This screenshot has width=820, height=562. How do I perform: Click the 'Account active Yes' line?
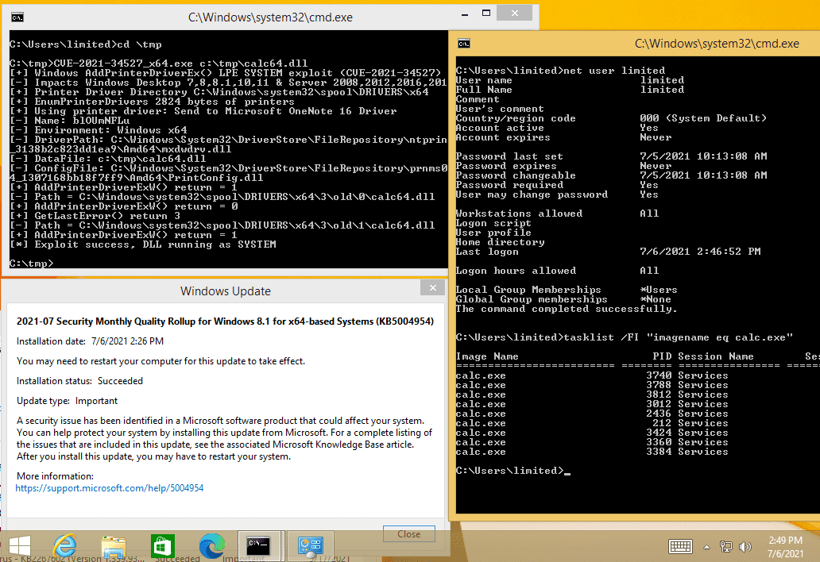[x=558, y=128]
